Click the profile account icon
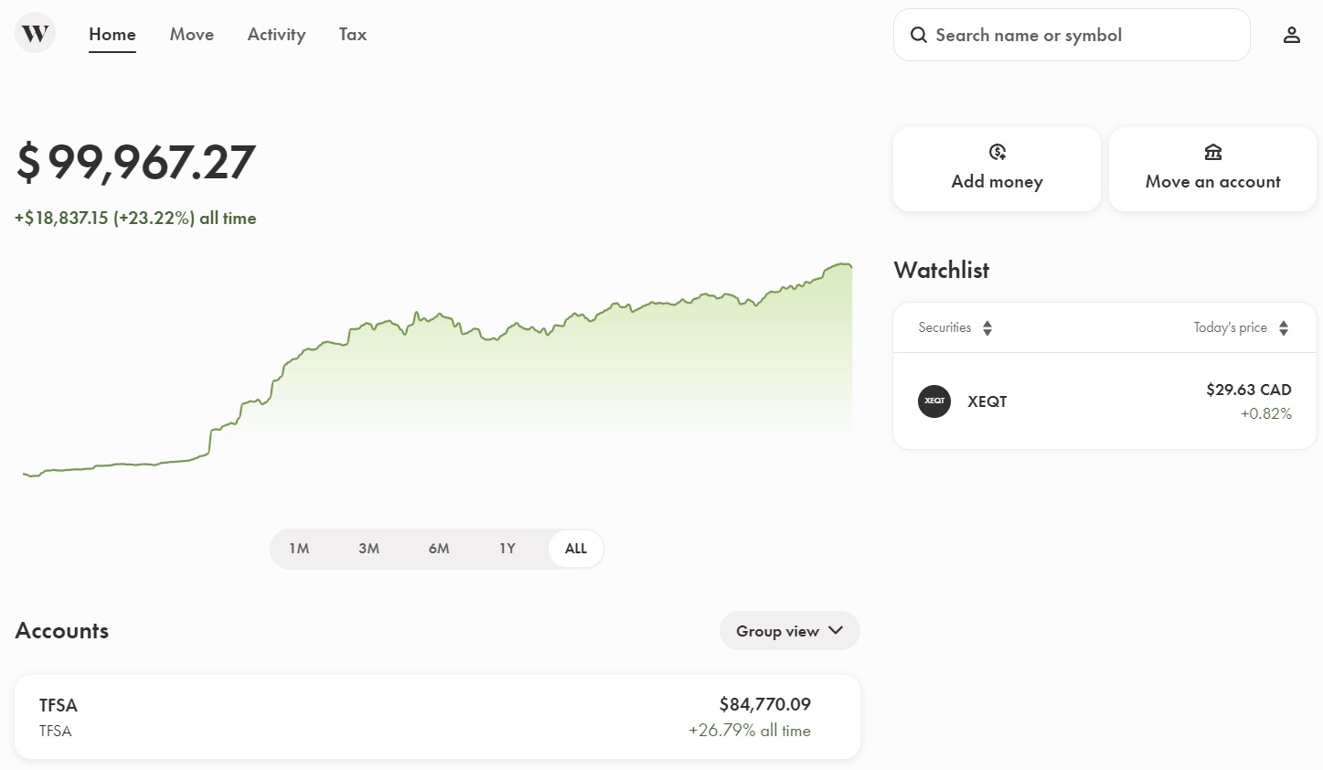The width and height of the screenshot is (1323, 770). point(1291,34)
